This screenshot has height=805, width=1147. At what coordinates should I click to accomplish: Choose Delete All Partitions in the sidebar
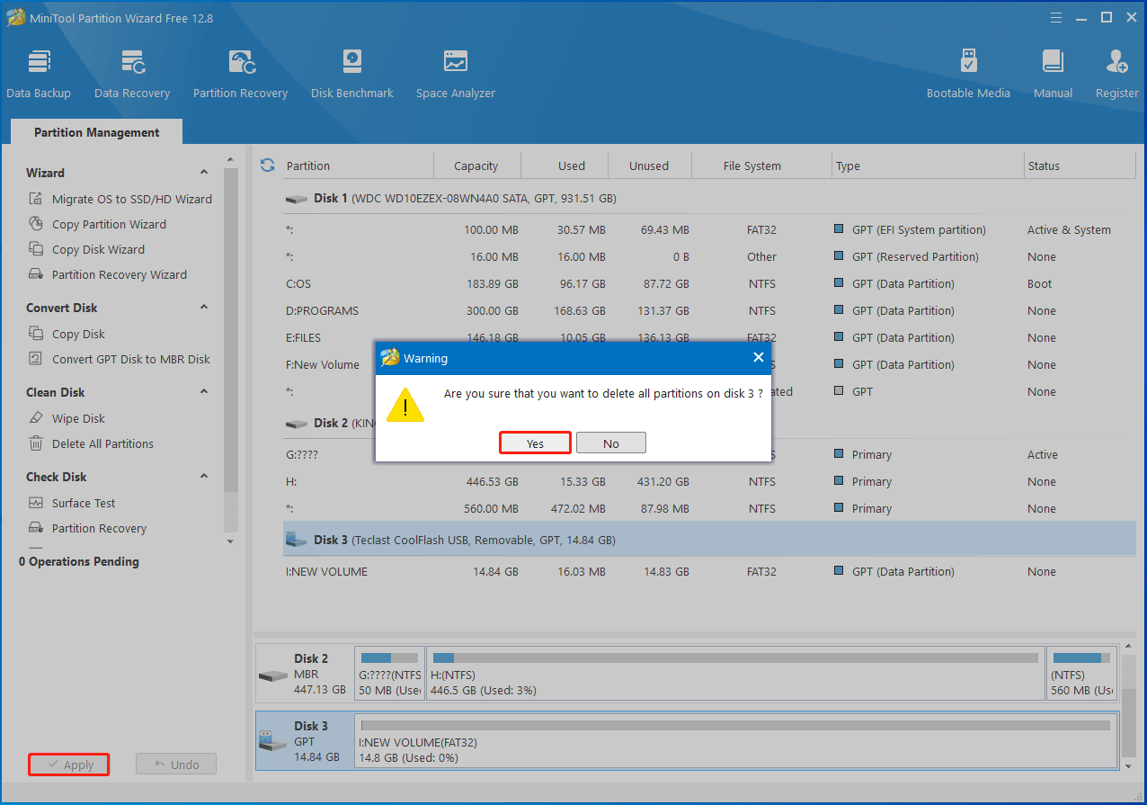click(x=92, y=443)
